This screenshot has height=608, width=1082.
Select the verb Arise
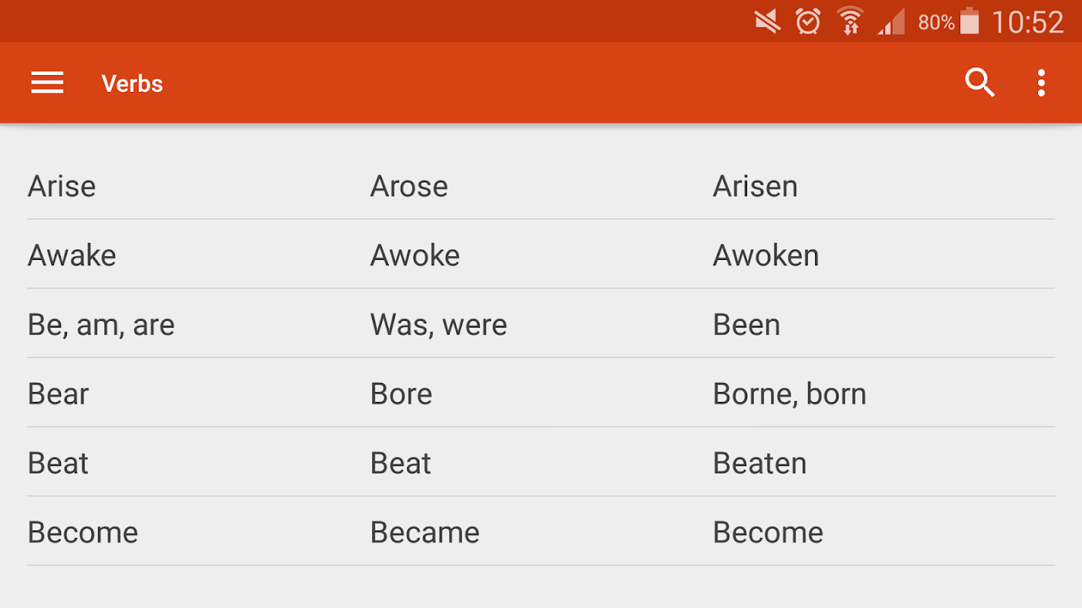[62, 186]
